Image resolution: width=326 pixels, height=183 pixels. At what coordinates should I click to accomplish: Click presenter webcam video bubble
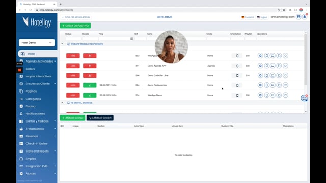171,46
